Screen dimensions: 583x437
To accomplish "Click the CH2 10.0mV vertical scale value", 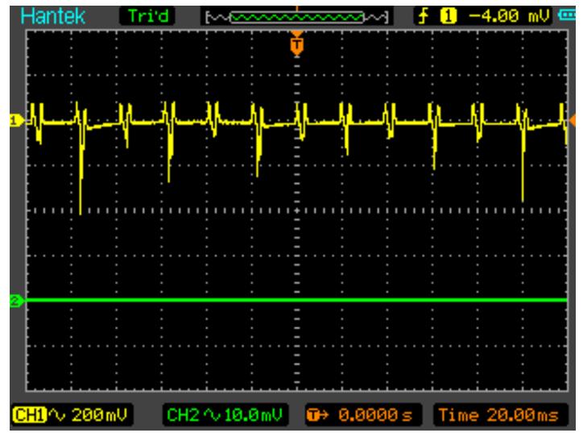I will coord(253,414).
